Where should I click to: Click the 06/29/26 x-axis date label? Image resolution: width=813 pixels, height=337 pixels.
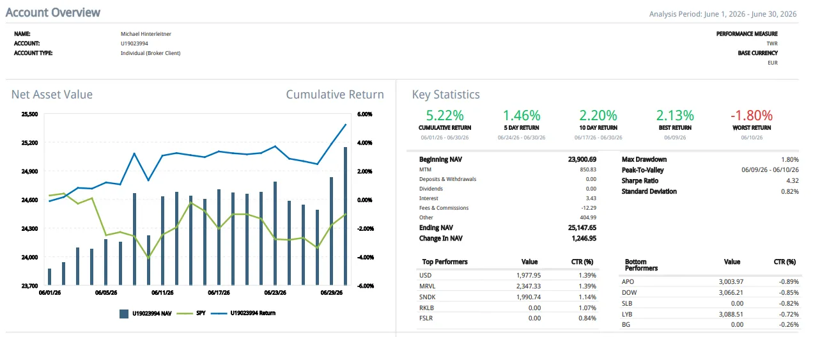coord(330,293)
